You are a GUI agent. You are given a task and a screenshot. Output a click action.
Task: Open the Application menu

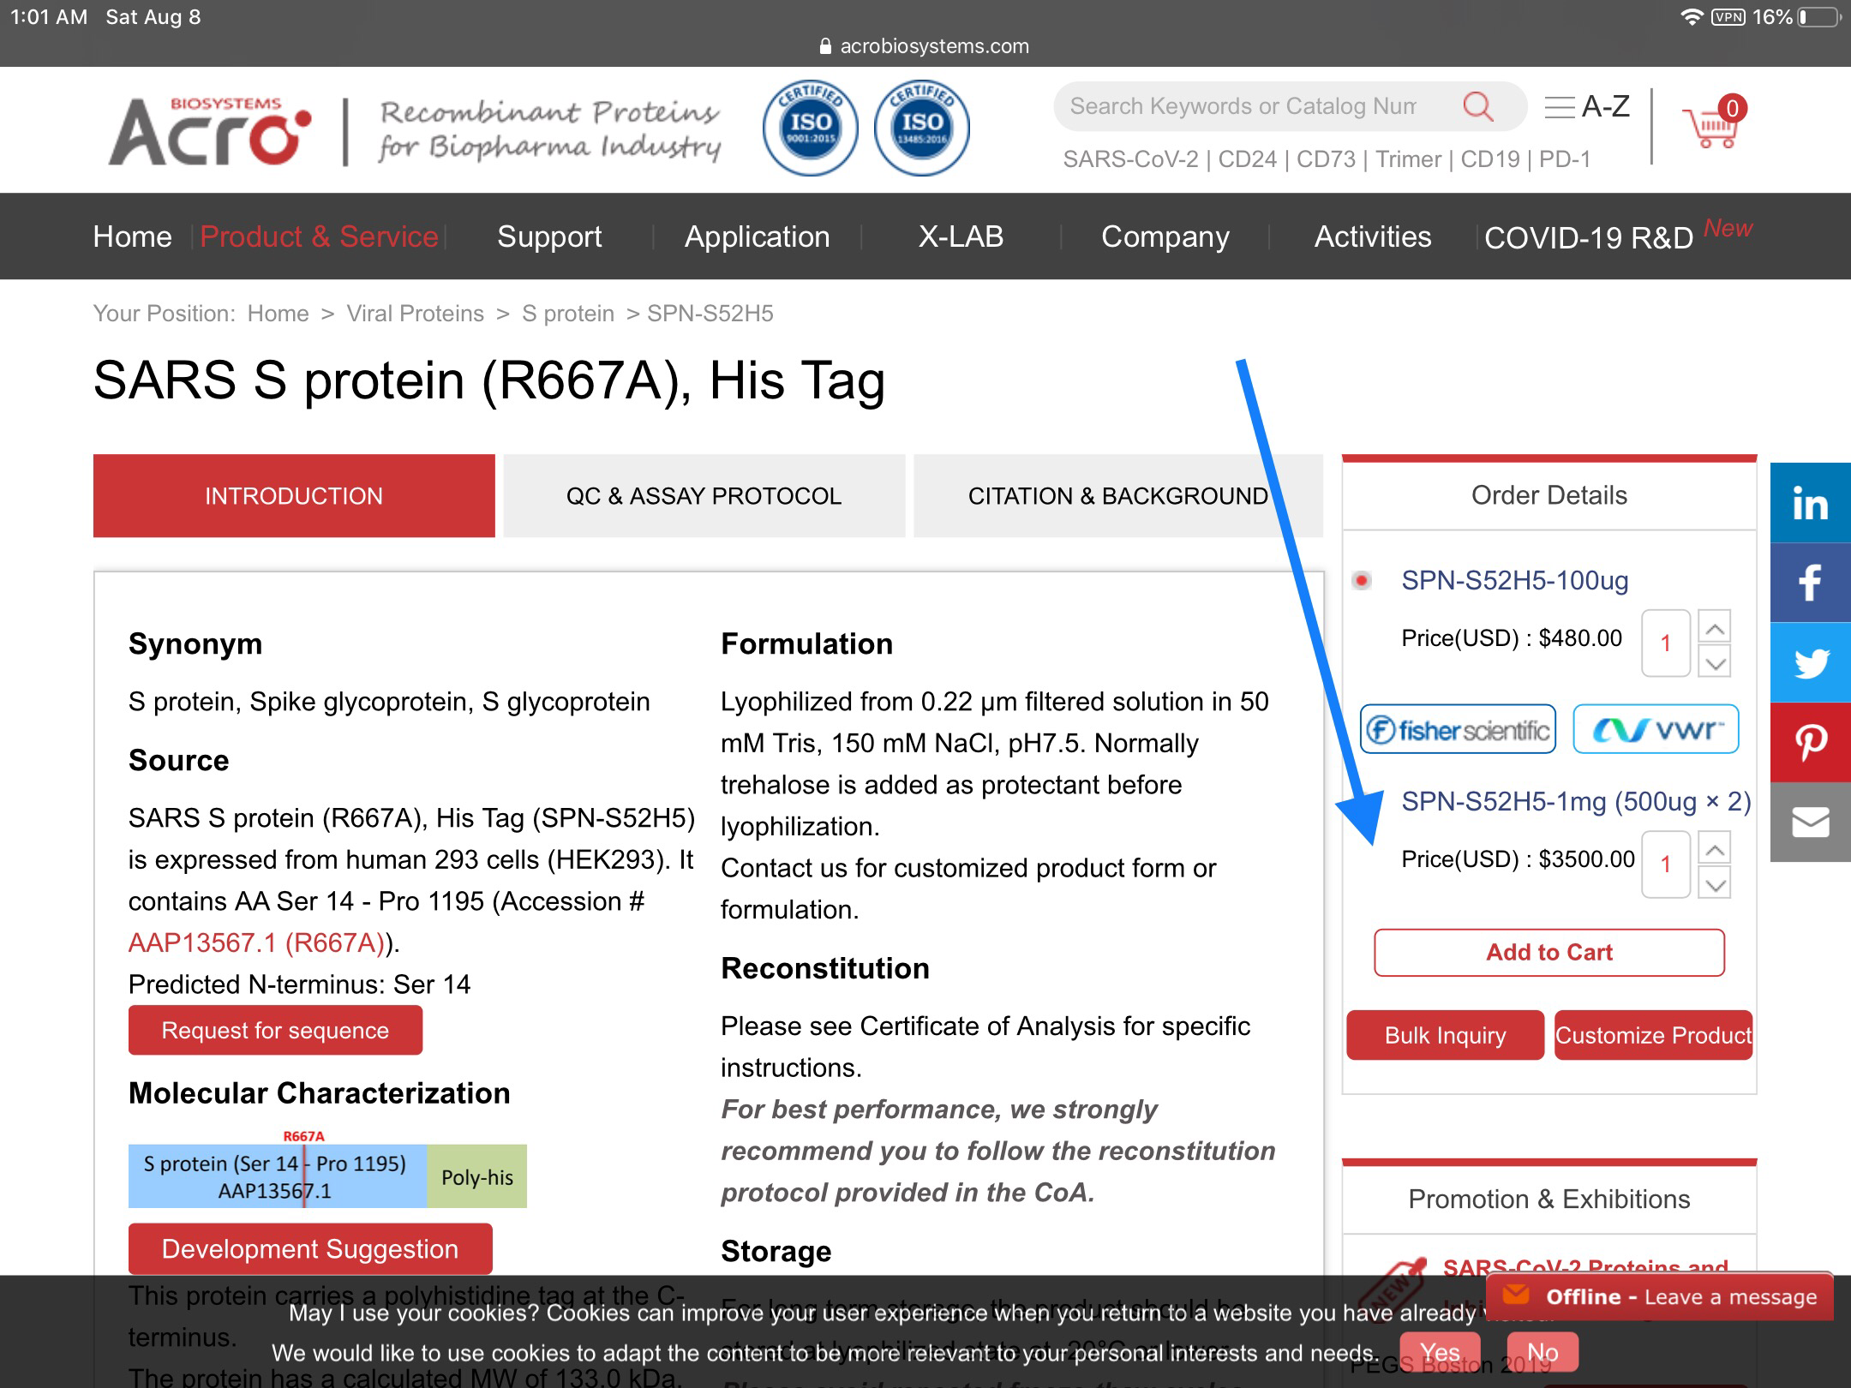click(x=758, y=236)
